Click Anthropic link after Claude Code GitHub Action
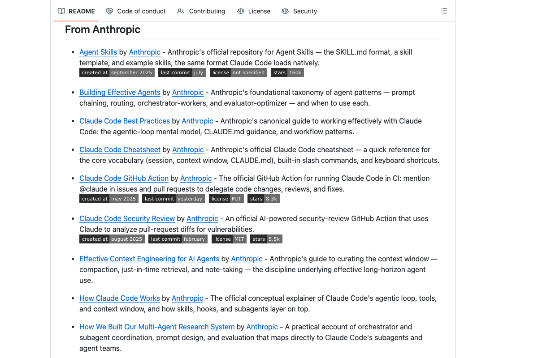Image resolution: width=538 pixels, height=358 pixels. tap(196, 178)
